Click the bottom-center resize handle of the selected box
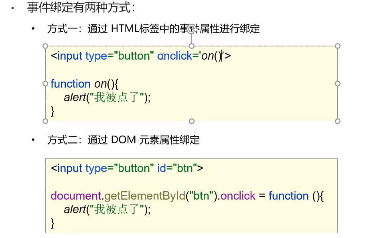Image resolution: width=381 pixels, height=238 pixels. click(x=192, y=121)
